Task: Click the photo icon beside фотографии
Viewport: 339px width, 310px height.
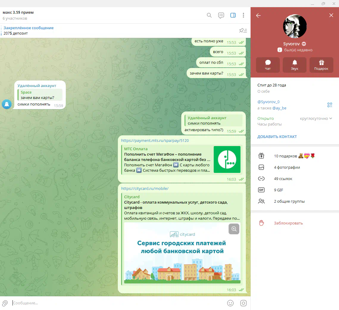Action: click(261, 167)
